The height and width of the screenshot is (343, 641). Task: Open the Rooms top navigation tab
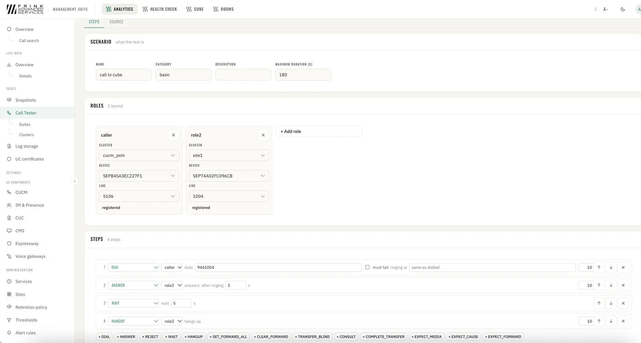click(223, 9)
